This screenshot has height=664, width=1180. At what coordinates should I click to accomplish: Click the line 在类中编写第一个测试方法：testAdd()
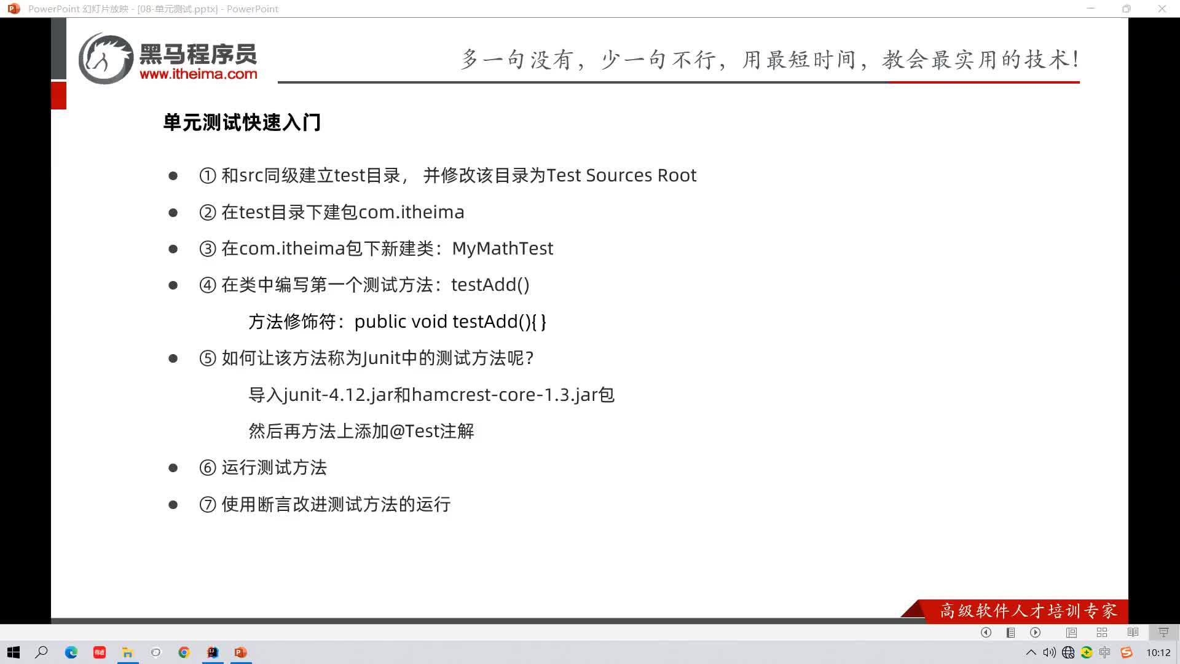coord(364,285)
